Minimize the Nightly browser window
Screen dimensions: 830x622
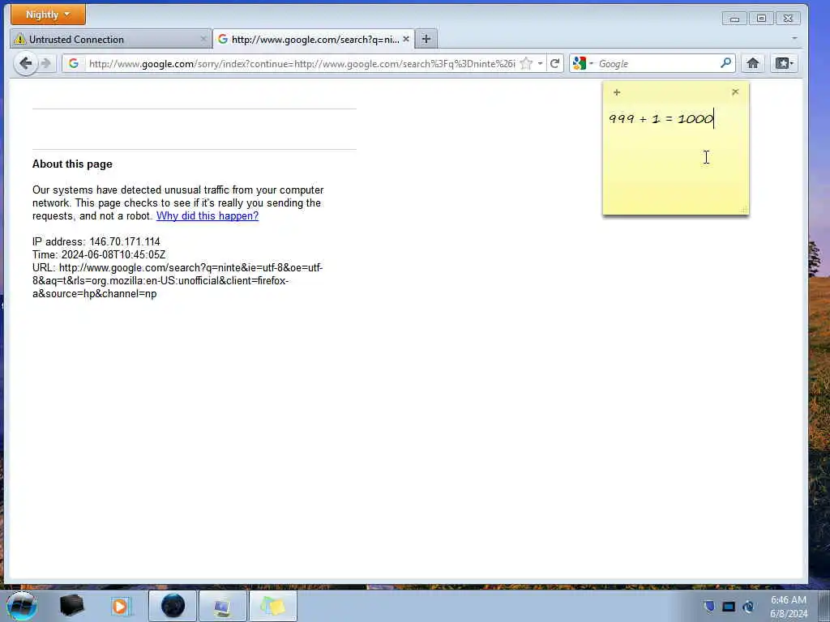[x=734, y=19]
